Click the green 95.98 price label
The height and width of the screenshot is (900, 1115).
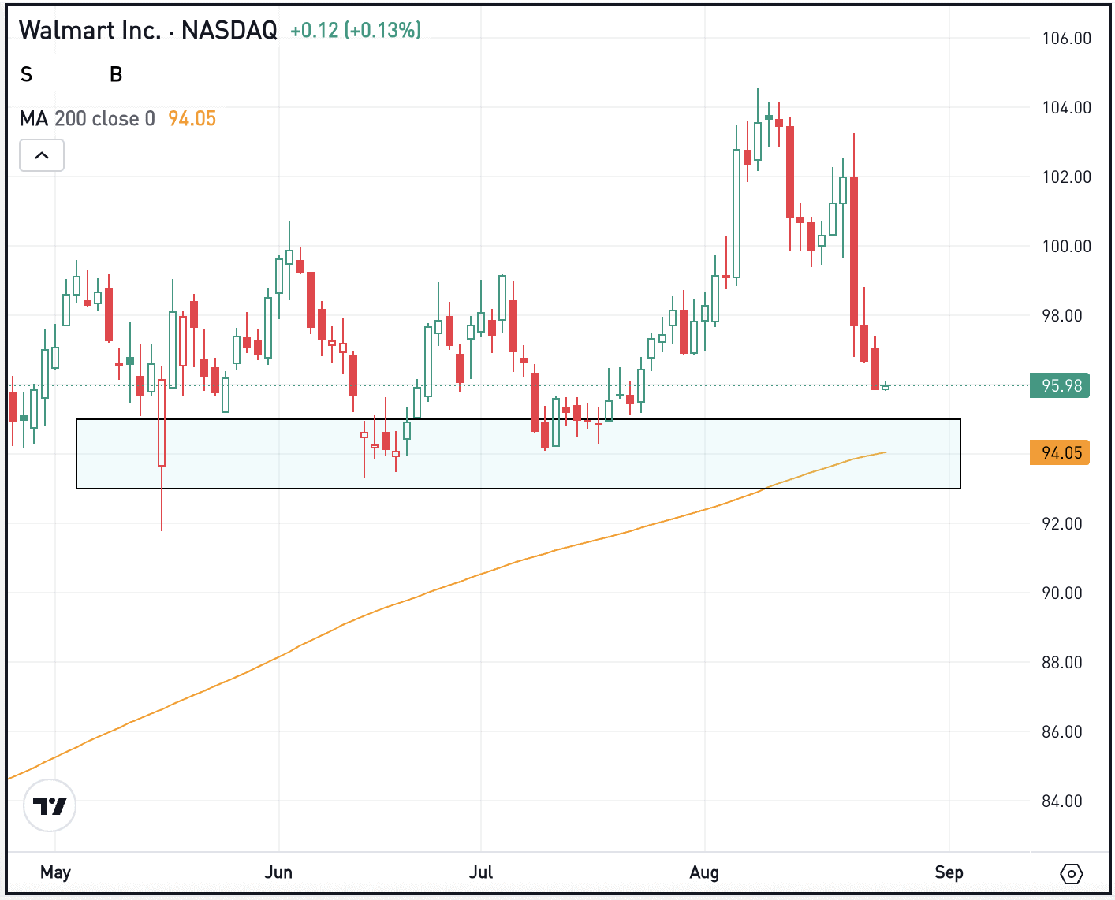tap(1059, 385)
